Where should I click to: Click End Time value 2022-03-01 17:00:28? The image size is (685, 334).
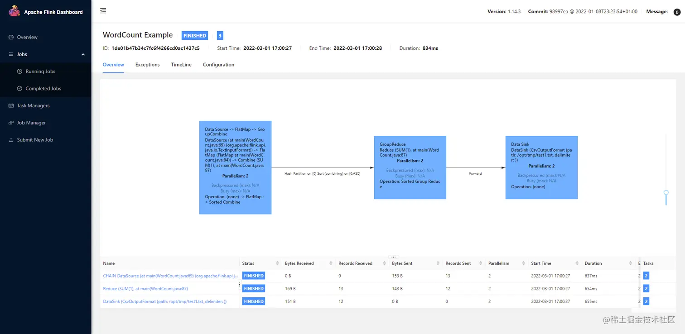pos(357,48)
